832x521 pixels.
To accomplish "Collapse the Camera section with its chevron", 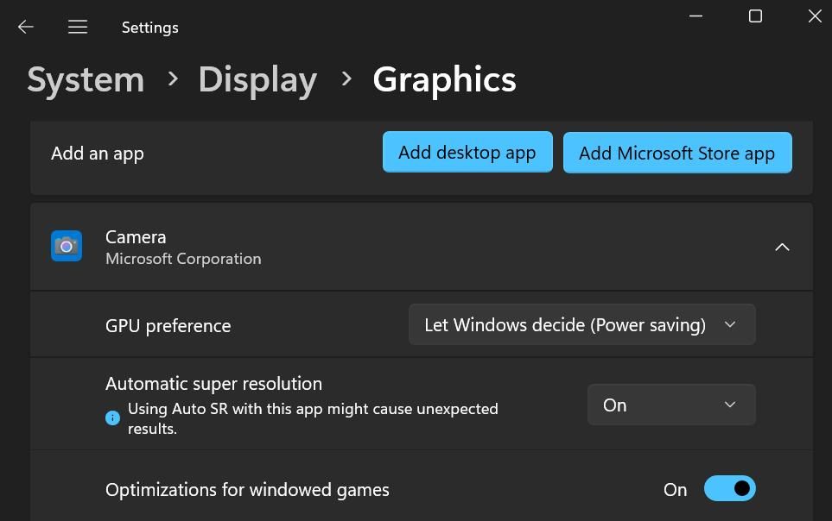I will (x=782, y=248).
